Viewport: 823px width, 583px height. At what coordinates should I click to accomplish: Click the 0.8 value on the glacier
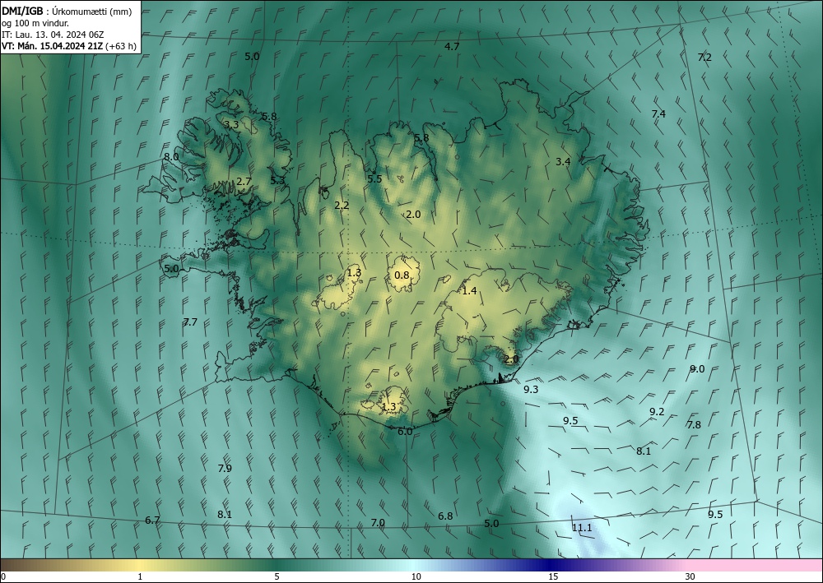(402, 275)
